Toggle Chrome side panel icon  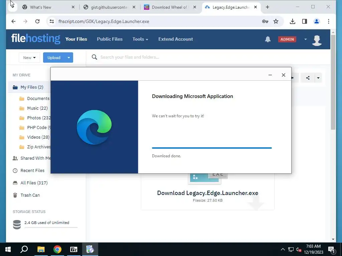click(305, 21)
